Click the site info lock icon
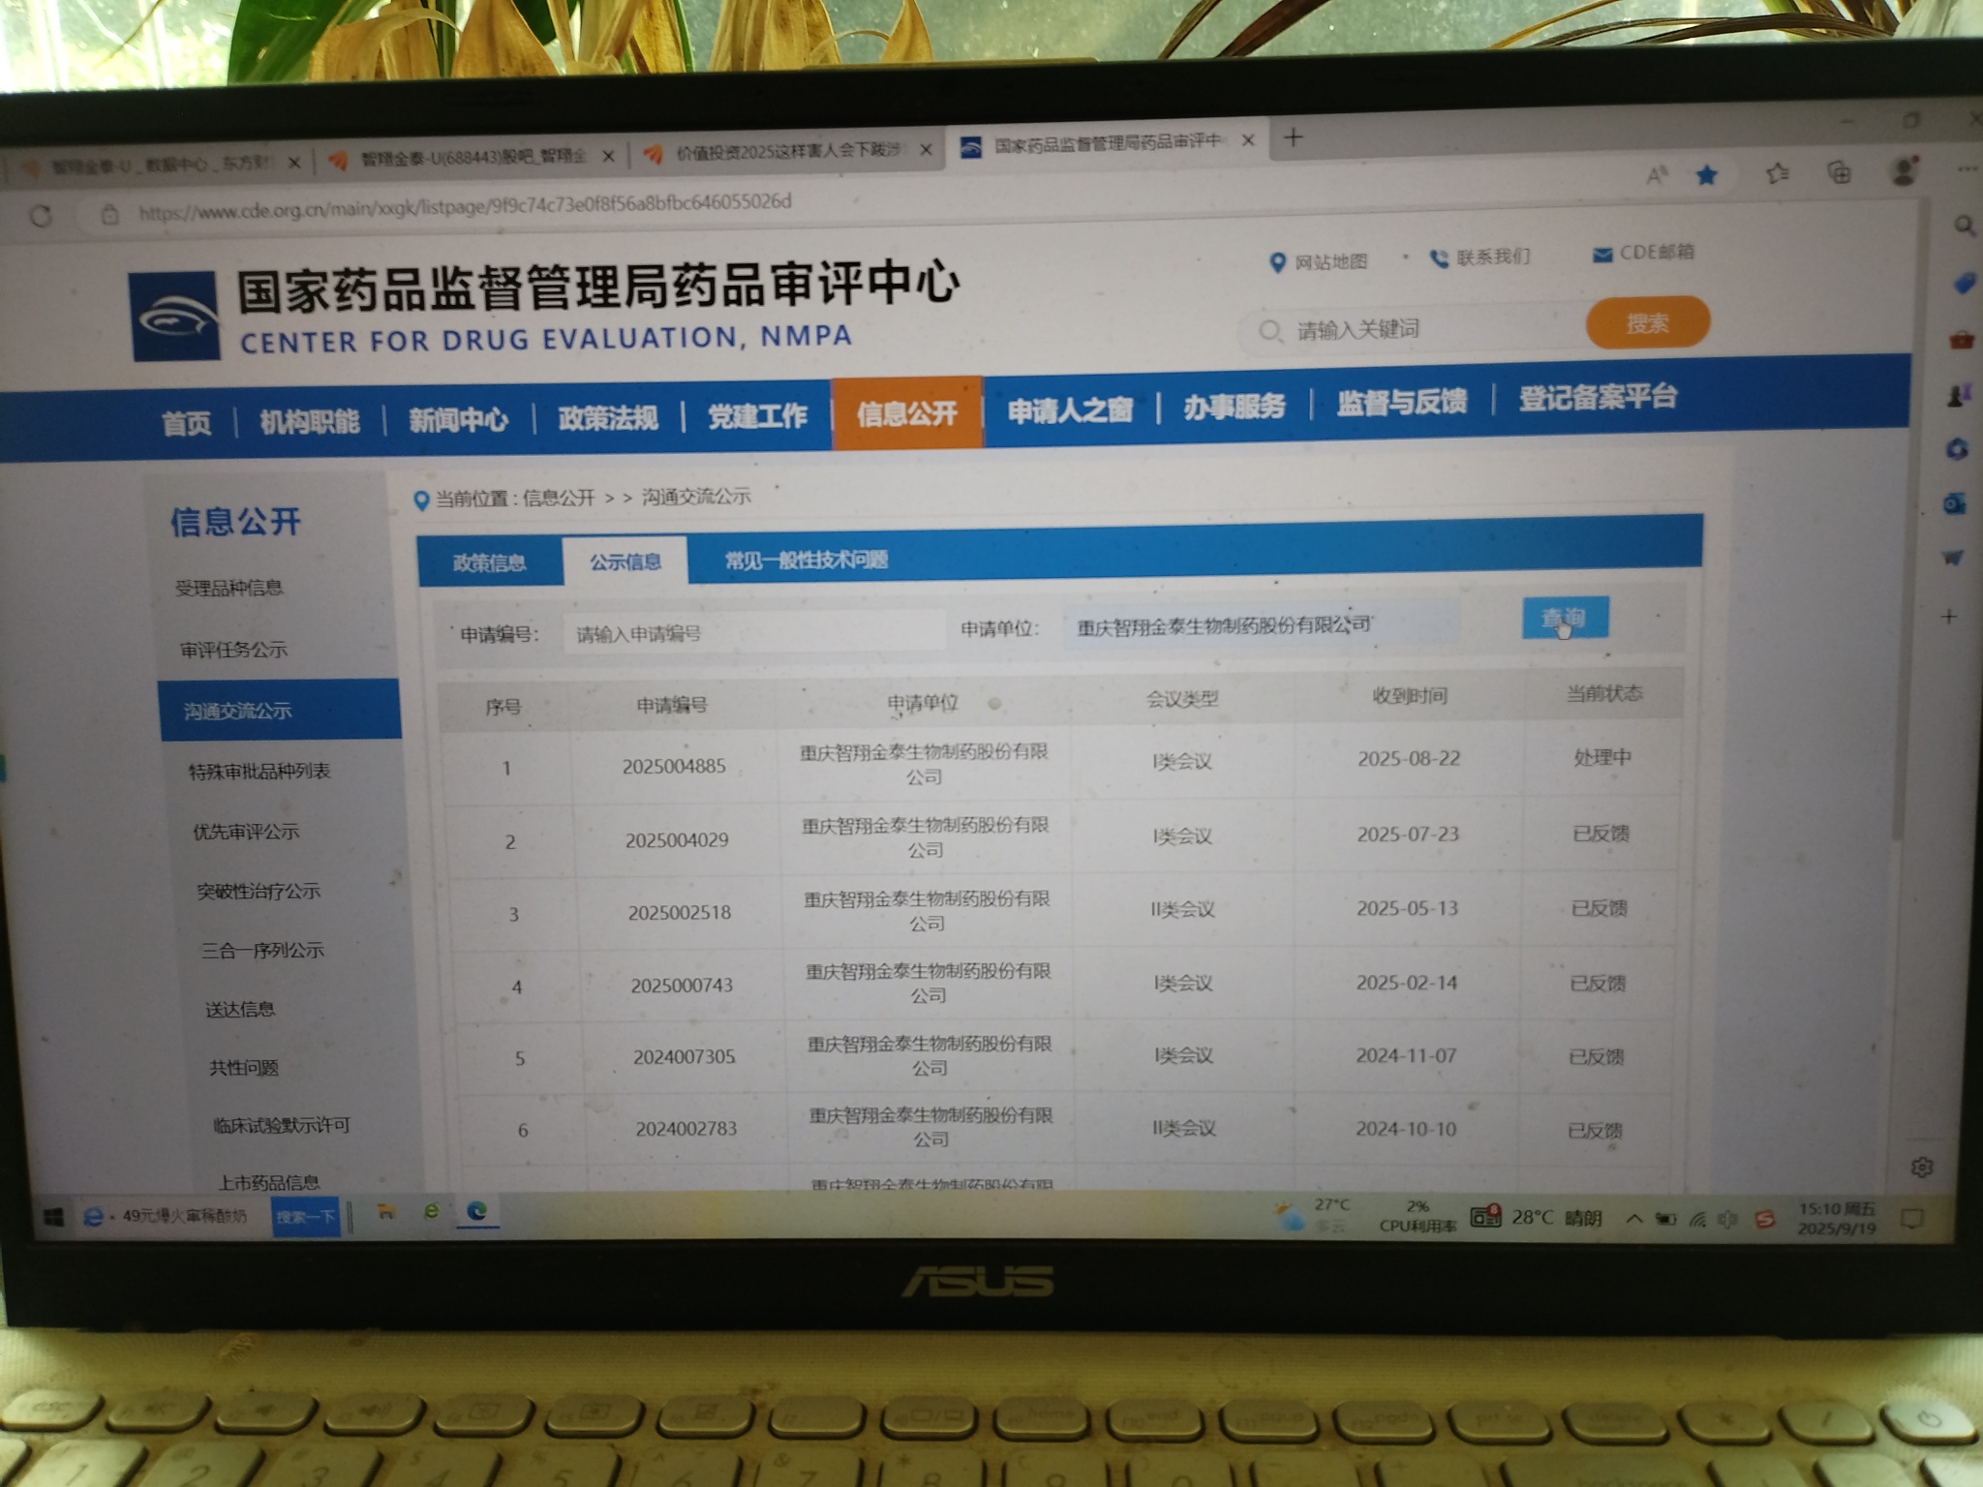The height and width of the screenshot is (1487, 1983). pos(109,214)
